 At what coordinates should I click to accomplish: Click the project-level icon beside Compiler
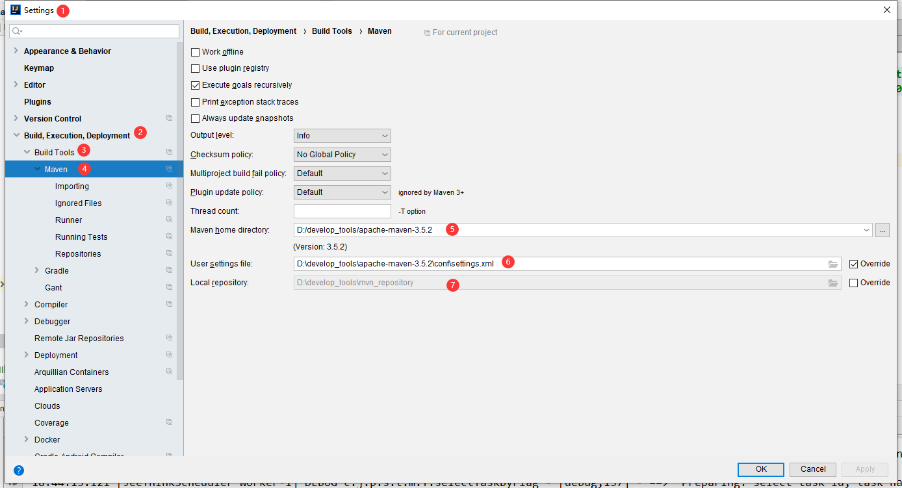[169, 304]
